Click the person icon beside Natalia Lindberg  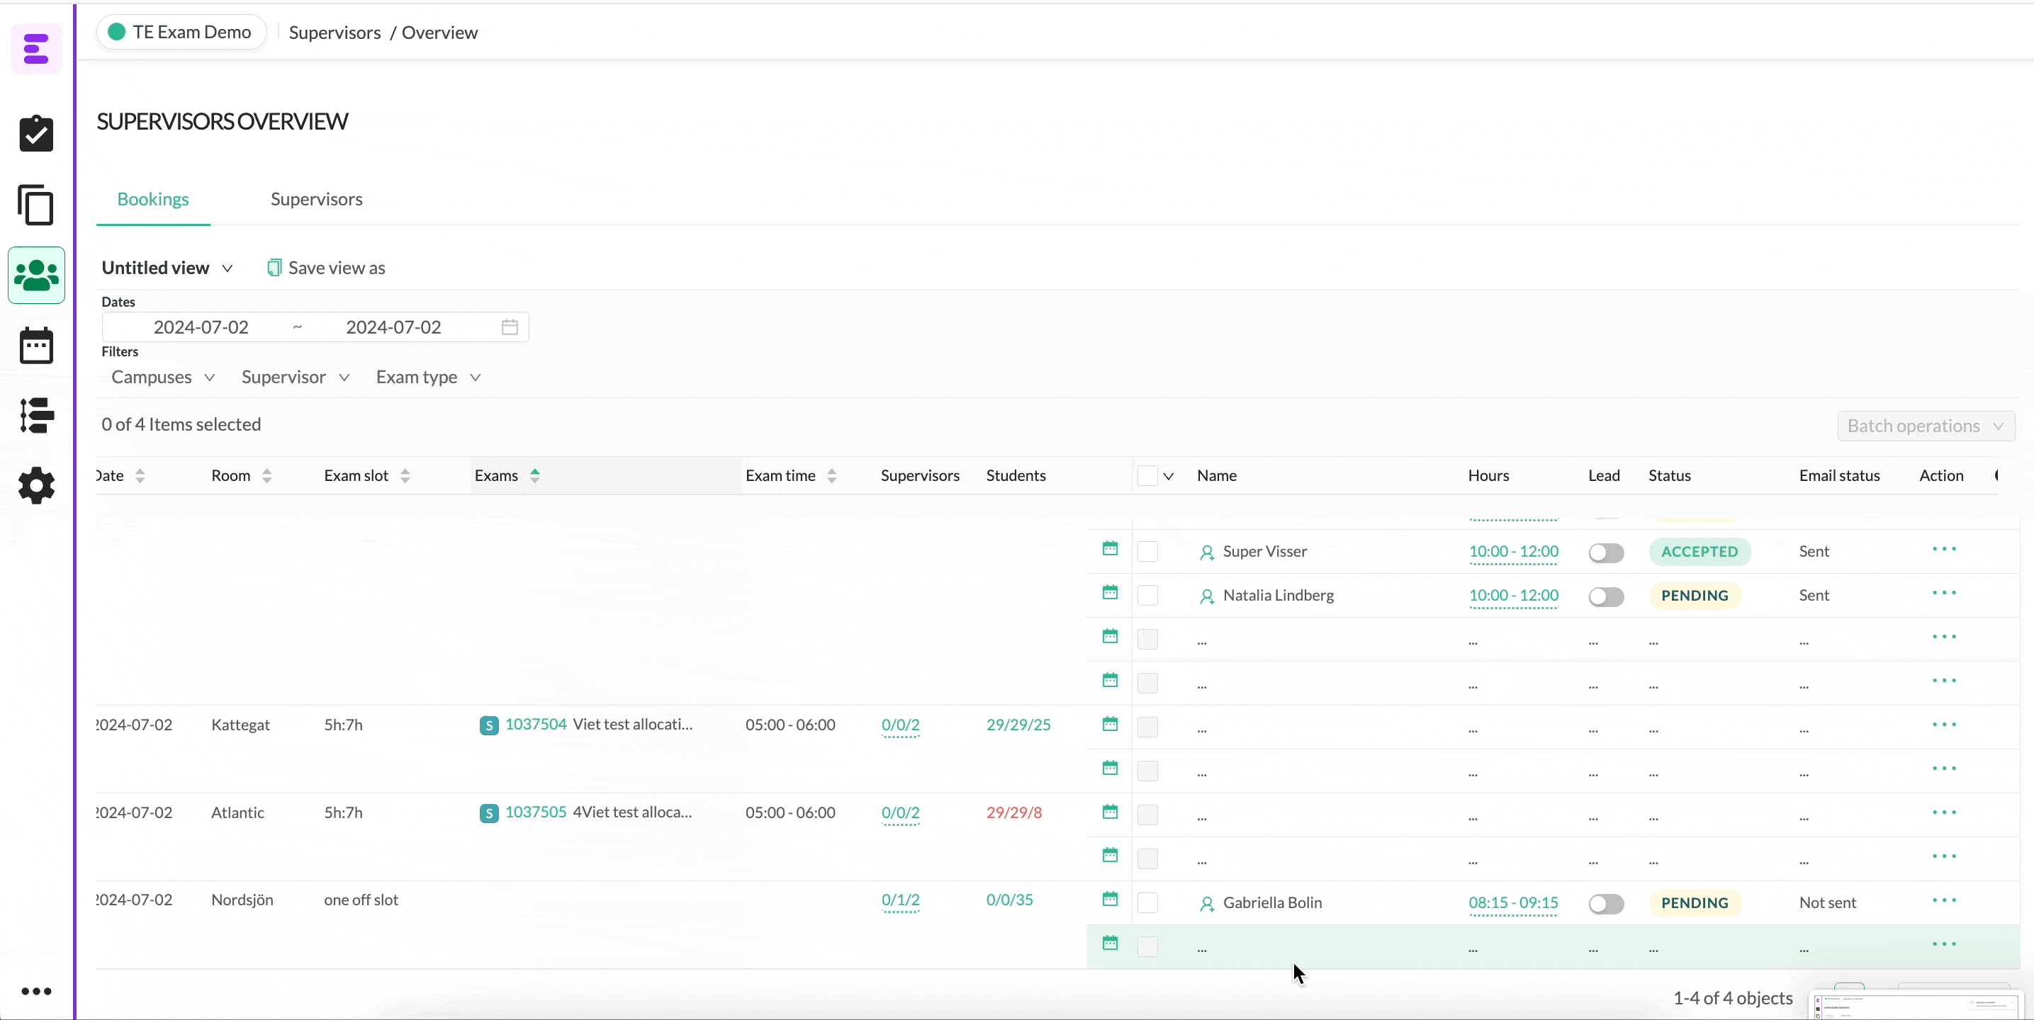pos(1206,597)
